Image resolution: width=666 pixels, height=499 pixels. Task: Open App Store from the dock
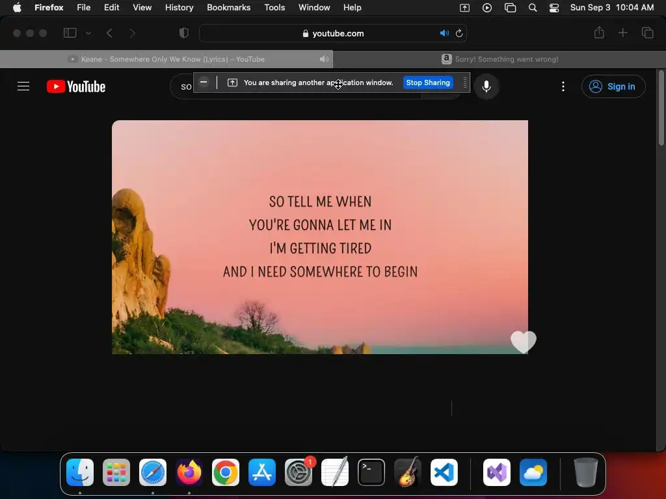tap(262, 472)
